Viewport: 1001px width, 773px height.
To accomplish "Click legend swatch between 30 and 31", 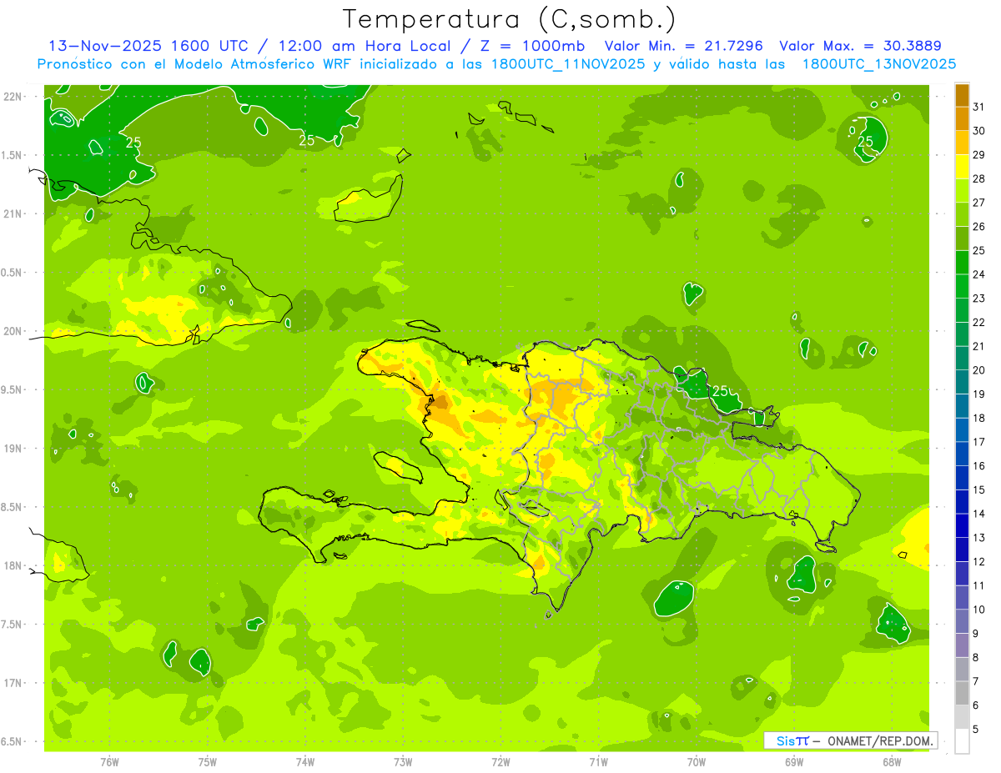I will [x=962, y=118].
